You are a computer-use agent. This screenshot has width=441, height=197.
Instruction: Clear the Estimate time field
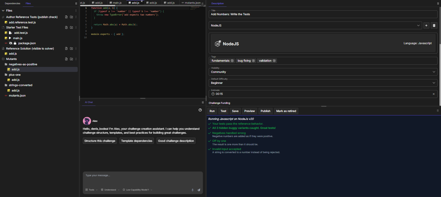[434, 94]
